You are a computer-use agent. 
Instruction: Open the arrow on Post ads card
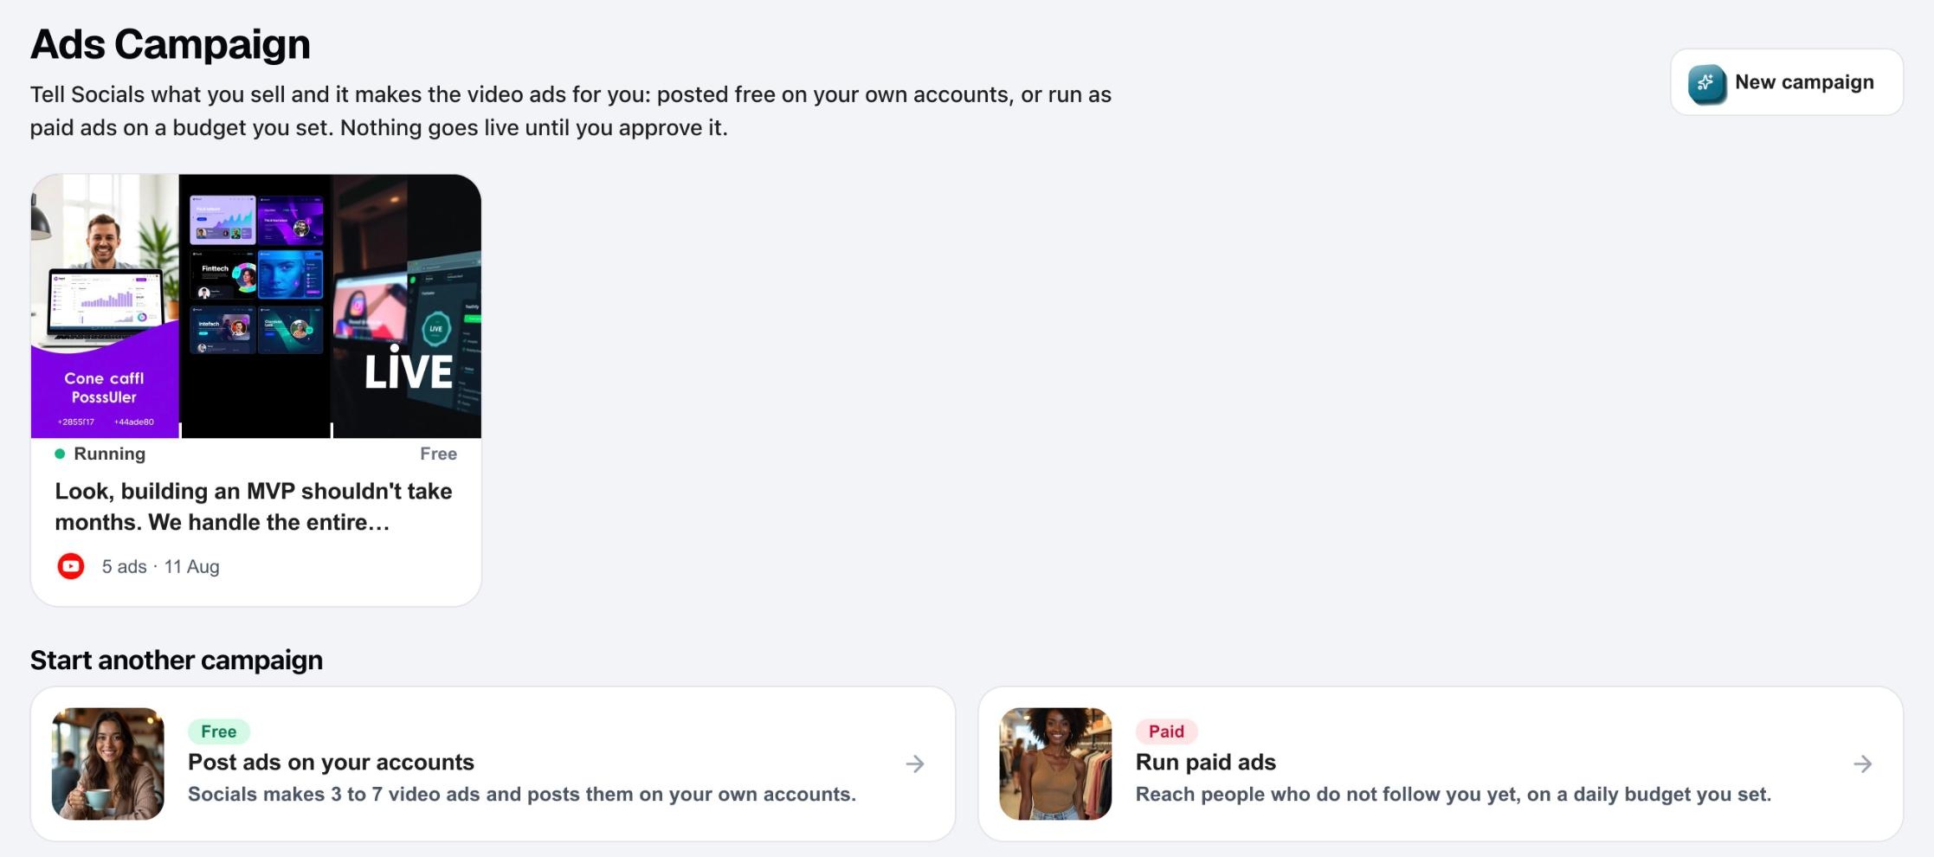pyautogui.click(x=915, y=764)
